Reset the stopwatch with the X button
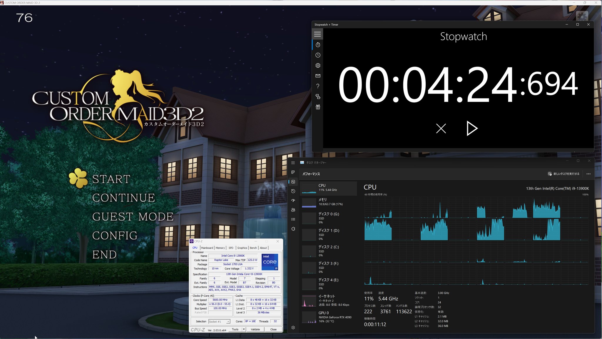Screen dimensions: 602x339 [x=441, y=128]
